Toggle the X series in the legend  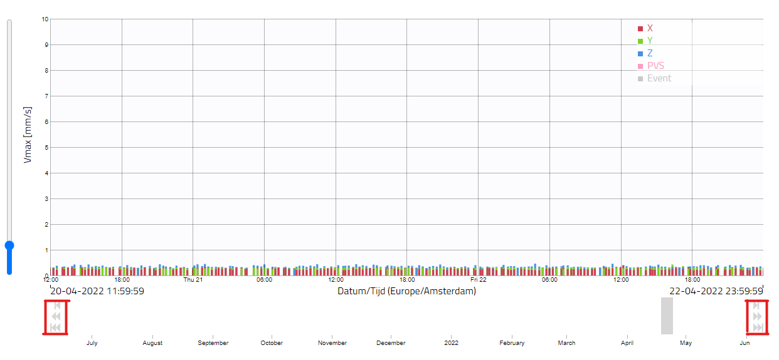(645, 28)
